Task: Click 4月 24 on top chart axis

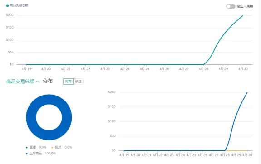Action: [x=125, y=69]
